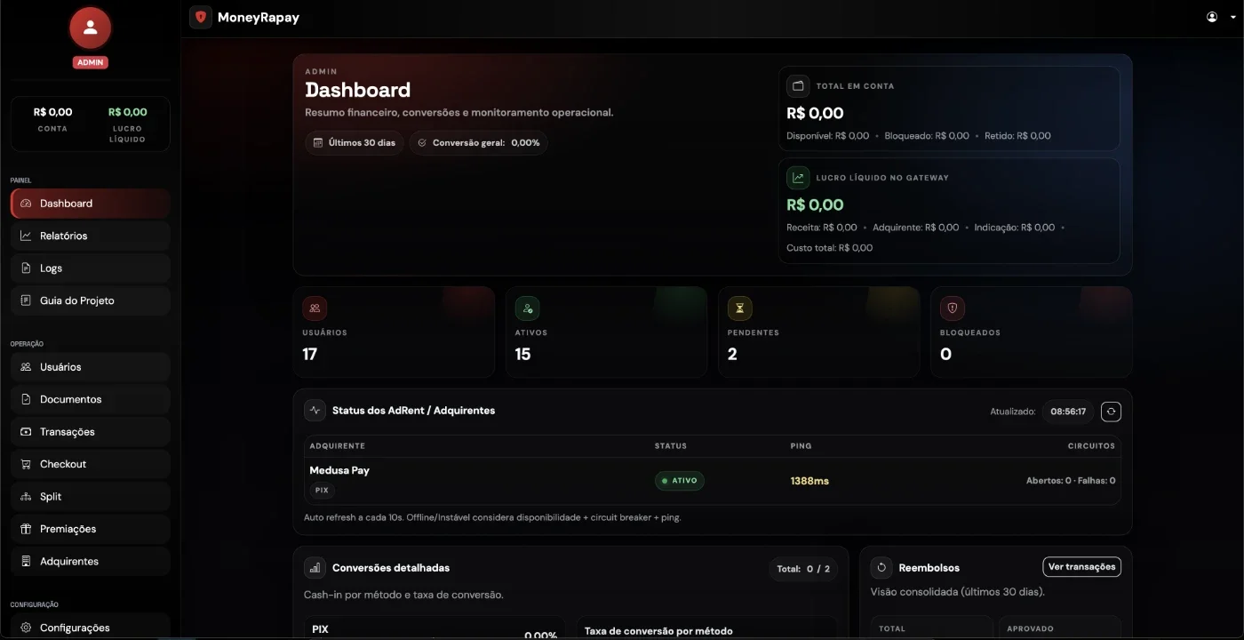
Task: Select Guia do Projeto menu item
Action: pos(90,300)
